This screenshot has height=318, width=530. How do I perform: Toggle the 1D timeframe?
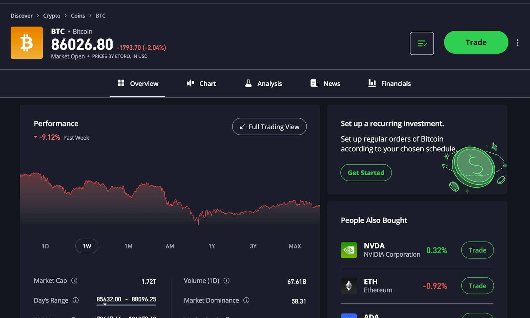coord(45,246)
